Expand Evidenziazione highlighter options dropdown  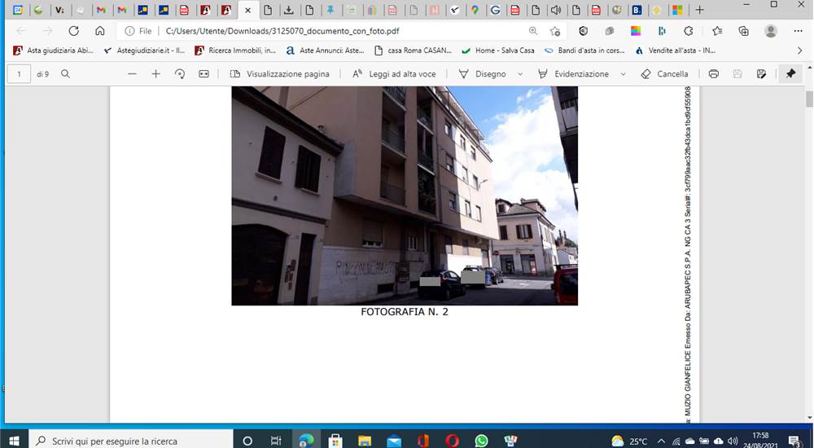coord(623,74)
